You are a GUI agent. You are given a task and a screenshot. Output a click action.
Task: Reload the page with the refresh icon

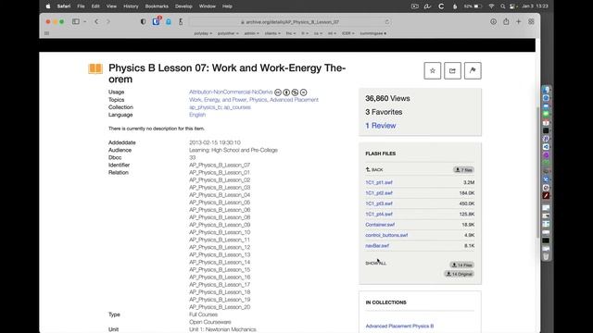coord(387,22)
